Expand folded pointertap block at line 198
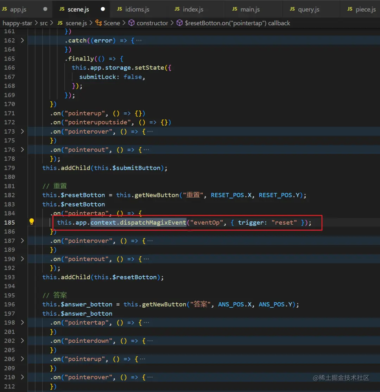Viewport: 380px width, 392px height. click(x=23, y=322)
